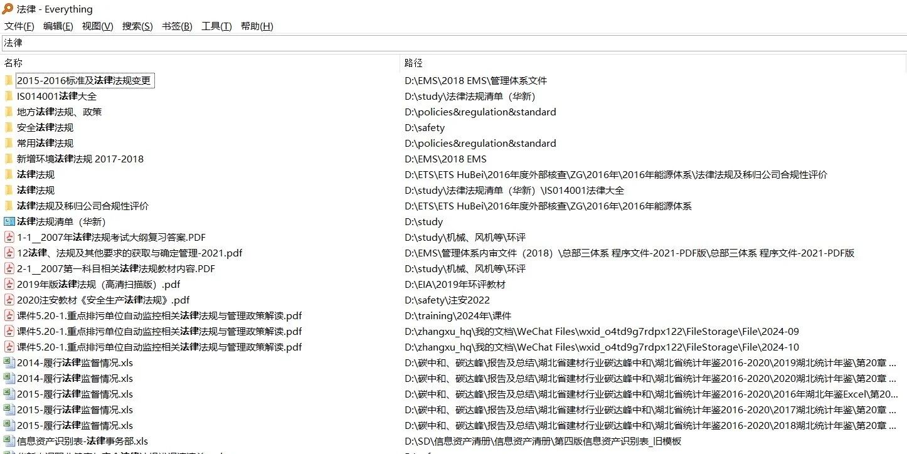
Task: Click the PDF icon beside 2020注安教材《安全生产法律法规》
Action: point(9,300)
